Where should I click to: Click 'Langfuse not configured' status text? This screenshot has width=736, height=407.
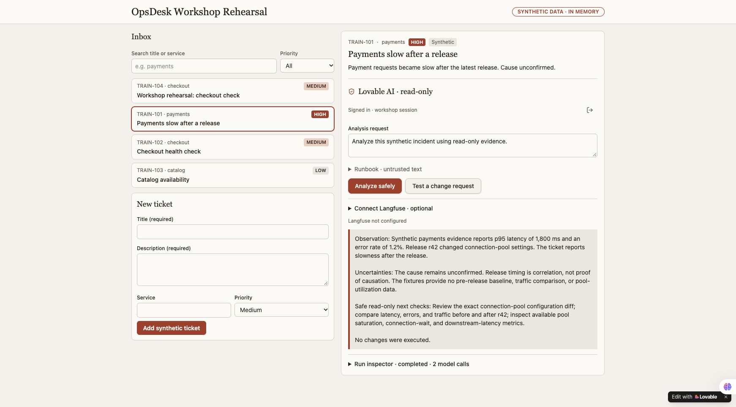[377, 221]
